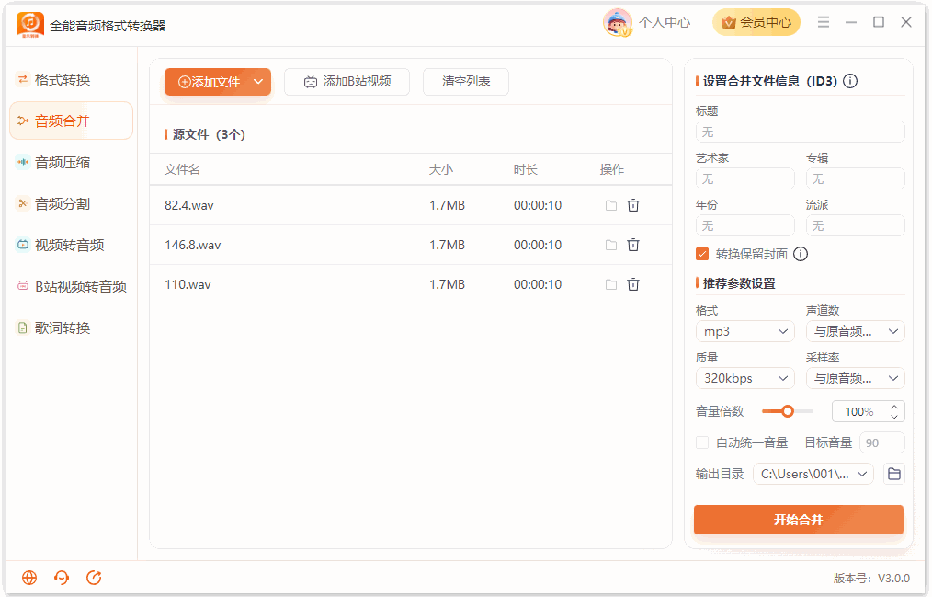Adjust the 音量倍数 volume slider handle

(788, 411)
